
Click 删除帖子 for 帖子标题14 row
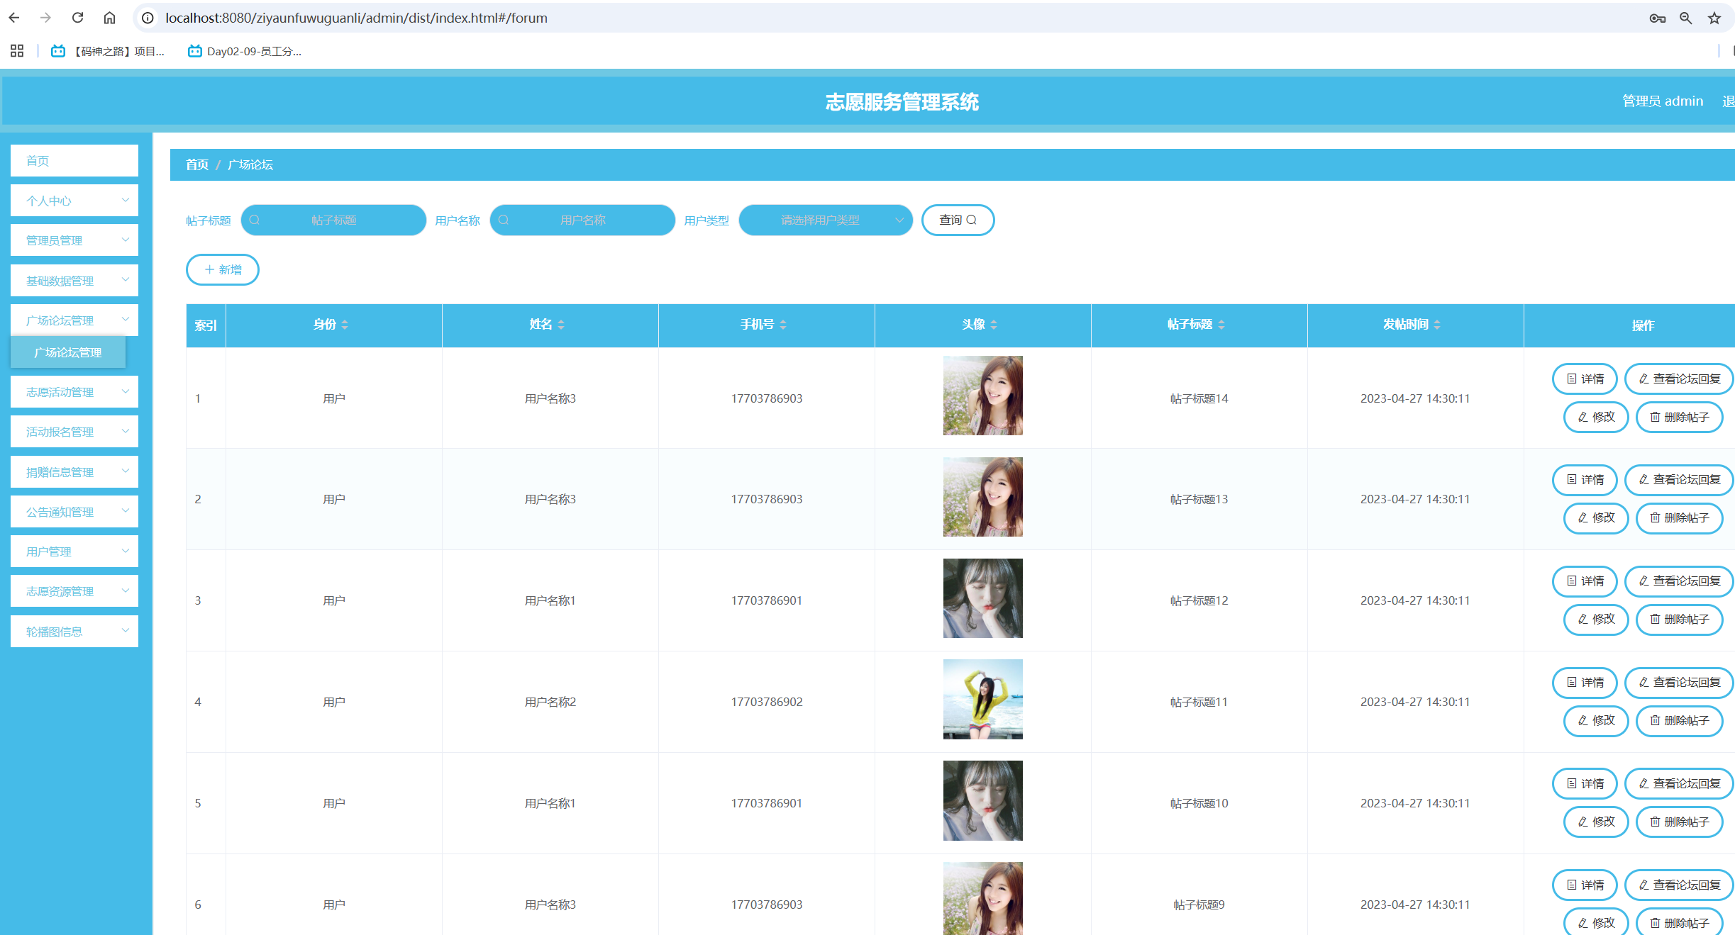click(1679, 417)
